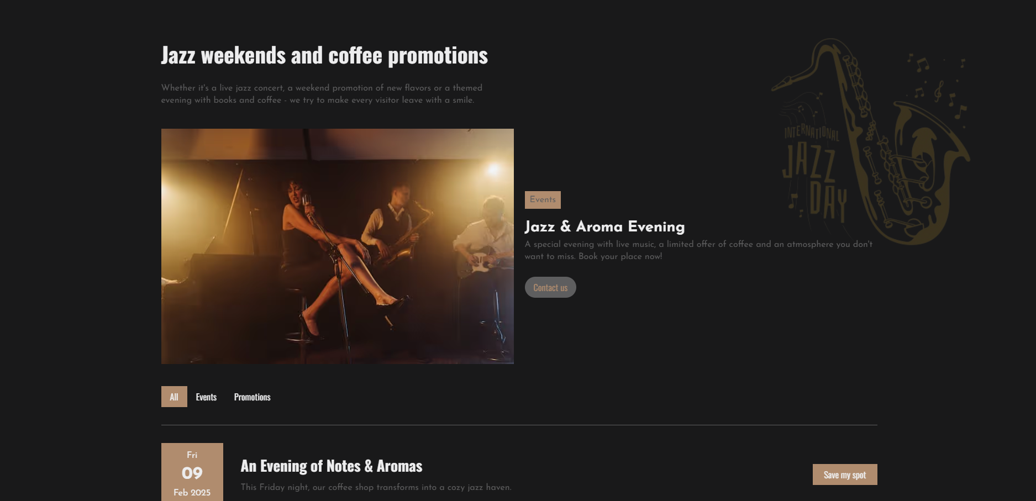Click the Save my spot button
The image size is (1036, 501).
845,474
